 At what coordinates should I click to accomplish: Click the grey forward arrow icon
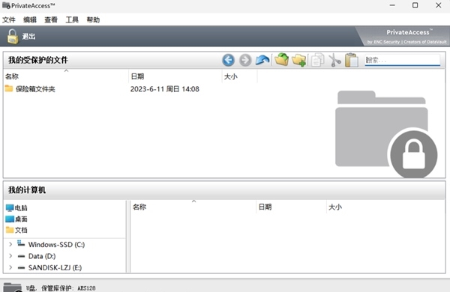(245, 60)
